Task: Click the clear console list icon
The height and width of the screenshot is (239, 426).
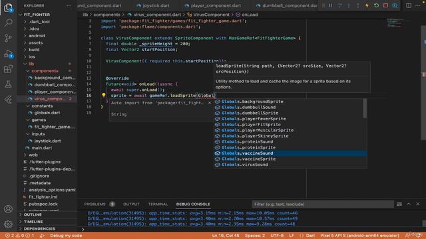Action: pos(399,204)
